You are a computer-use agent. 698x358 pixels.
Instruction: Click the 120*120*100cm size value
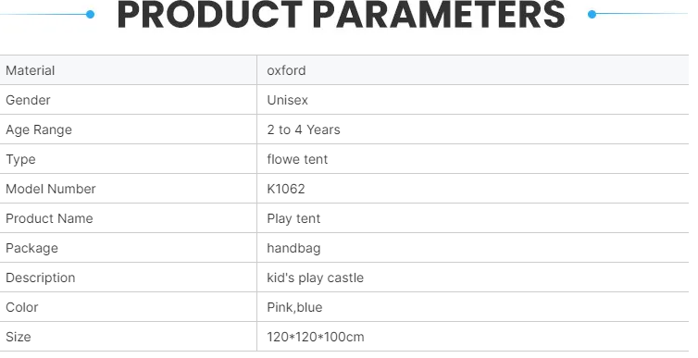pyautogui.click(x=316, y=337)
